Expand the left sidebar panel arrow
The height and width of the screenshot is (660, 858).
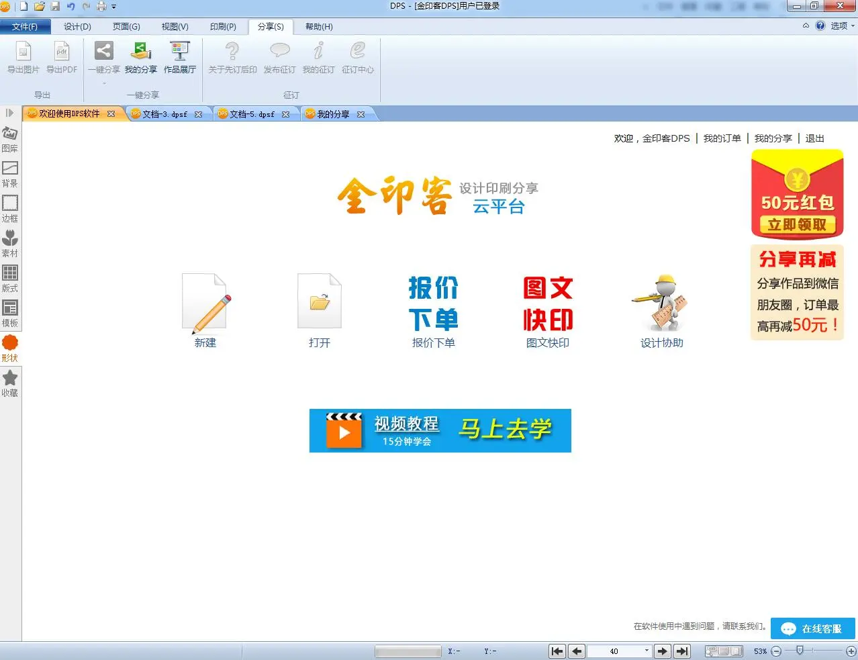[x=9, y=113]
